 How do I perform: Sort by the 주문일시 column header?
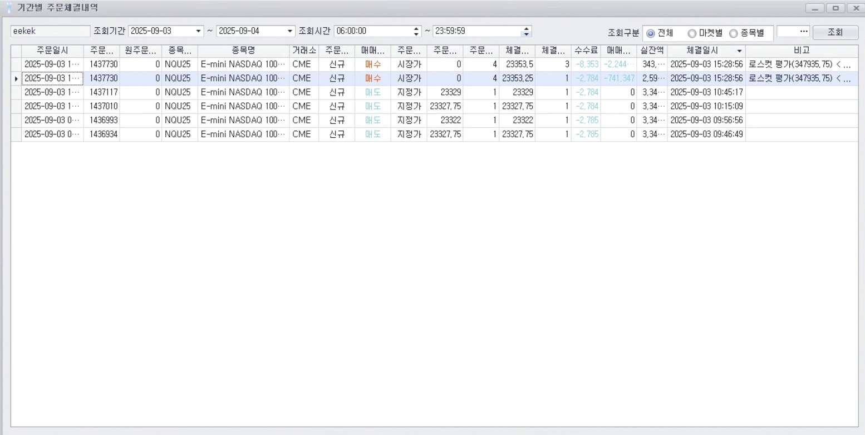(x=52, y=51)
